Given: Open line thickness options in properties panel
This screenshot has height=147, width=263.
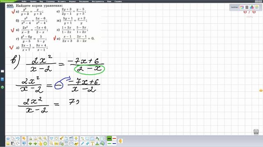Looking at the screenshot, I should click(x=247, y=7).
